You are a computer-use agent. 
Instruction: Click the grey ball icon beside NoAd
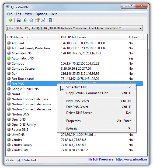9,94
